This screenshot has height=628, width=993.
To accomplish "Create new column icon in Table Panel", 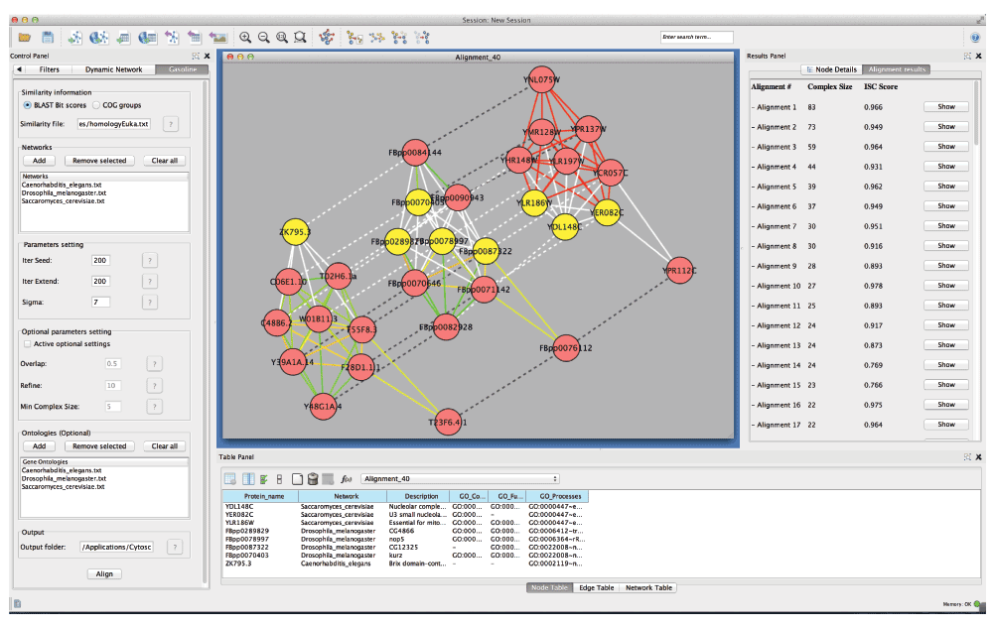I will click(297, 479).
